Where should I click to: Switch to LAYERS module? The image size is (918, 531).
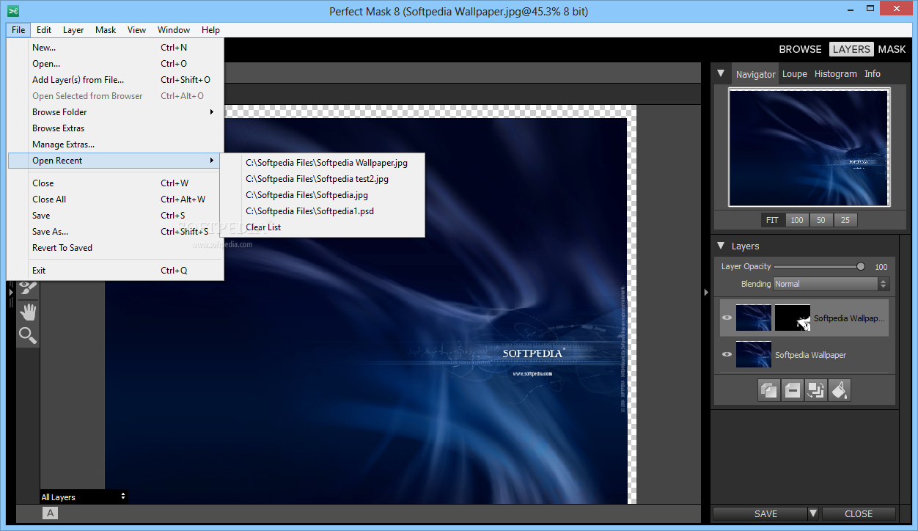point(851,49)
